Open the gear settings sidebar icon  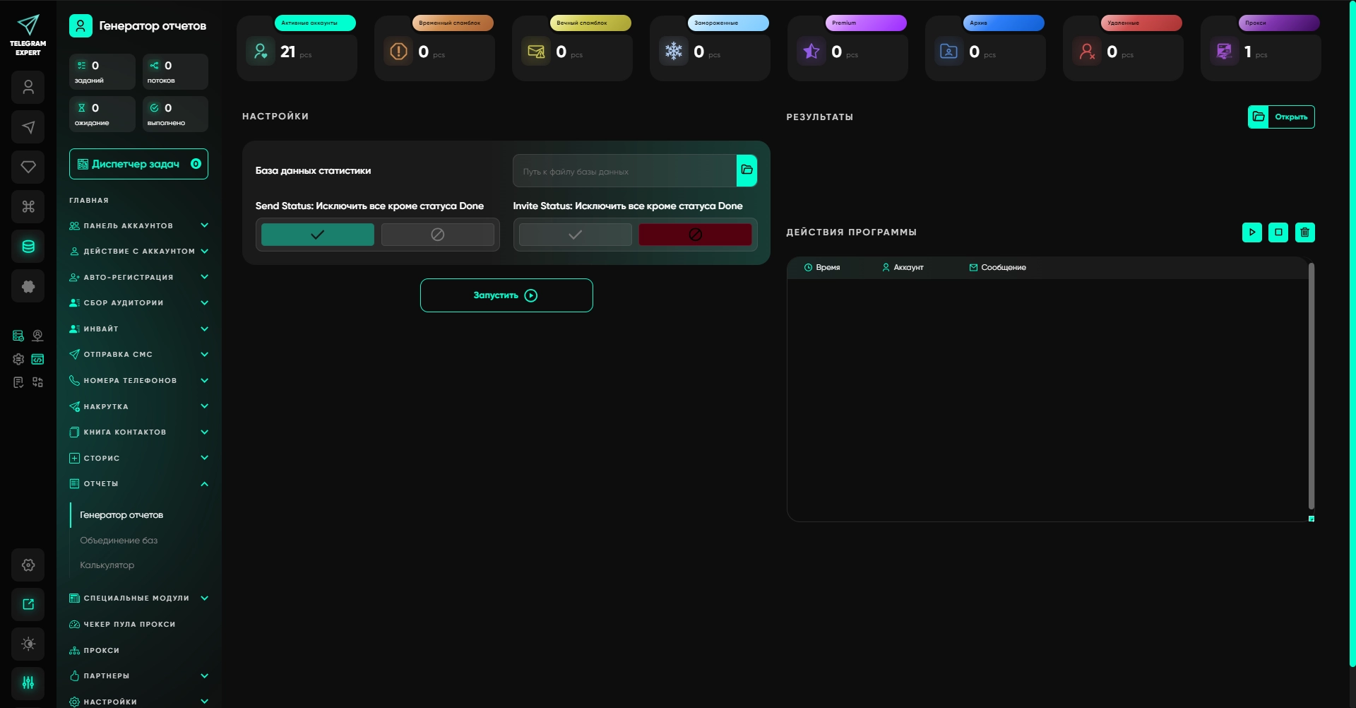[28, 565]
